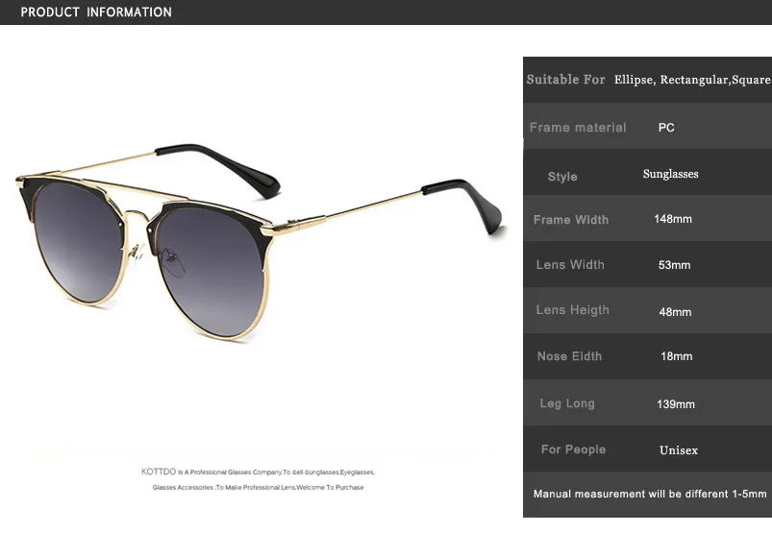Click the KOTTDO company description text
This screenshot has height=557, width=772.
pyautogui.click(x=258, y=479)
